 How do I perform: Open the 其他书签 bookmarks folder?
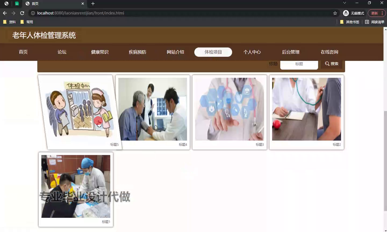(x=350, y=22)
